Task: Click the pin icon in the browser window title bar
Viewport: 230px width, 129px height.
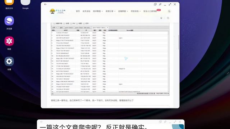Action: pos(160,4)
